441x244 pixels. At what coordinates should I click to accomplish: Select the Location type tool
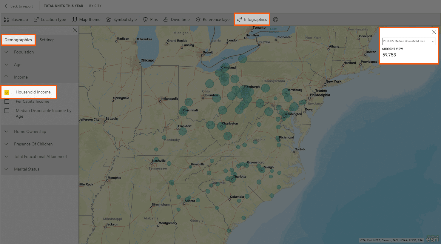click(50, 19)
